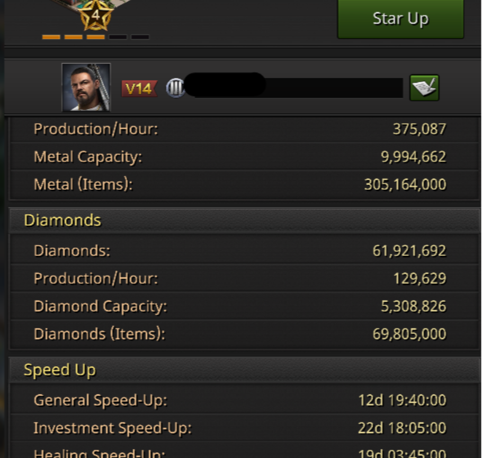Click the V14 VIP badge
Viewport: 482px width, 458px height.
click(139, 88)
